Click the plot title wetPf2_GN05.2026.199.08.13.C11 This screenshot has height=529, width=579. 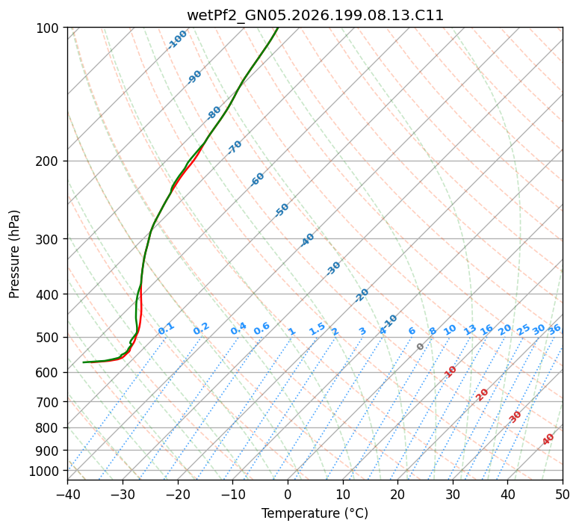315,16
